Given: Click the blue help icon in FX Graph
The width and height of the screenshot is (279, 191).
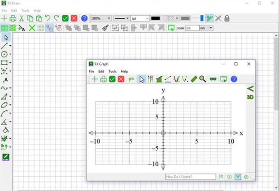Looking at the screenshot, I should click(234, 79).
